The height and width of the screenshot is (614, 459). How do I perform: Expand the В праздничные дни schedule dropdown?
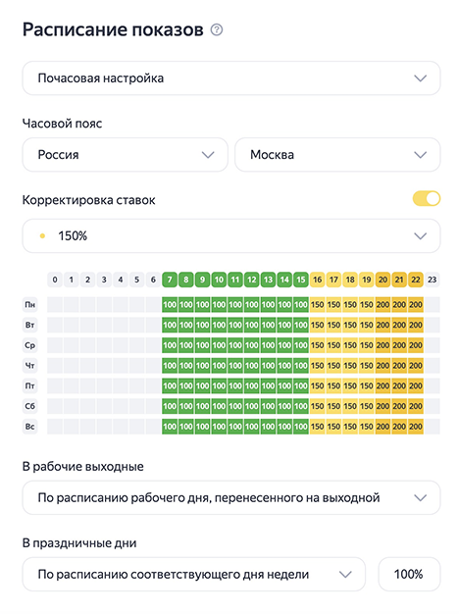(x=193, y=575)
